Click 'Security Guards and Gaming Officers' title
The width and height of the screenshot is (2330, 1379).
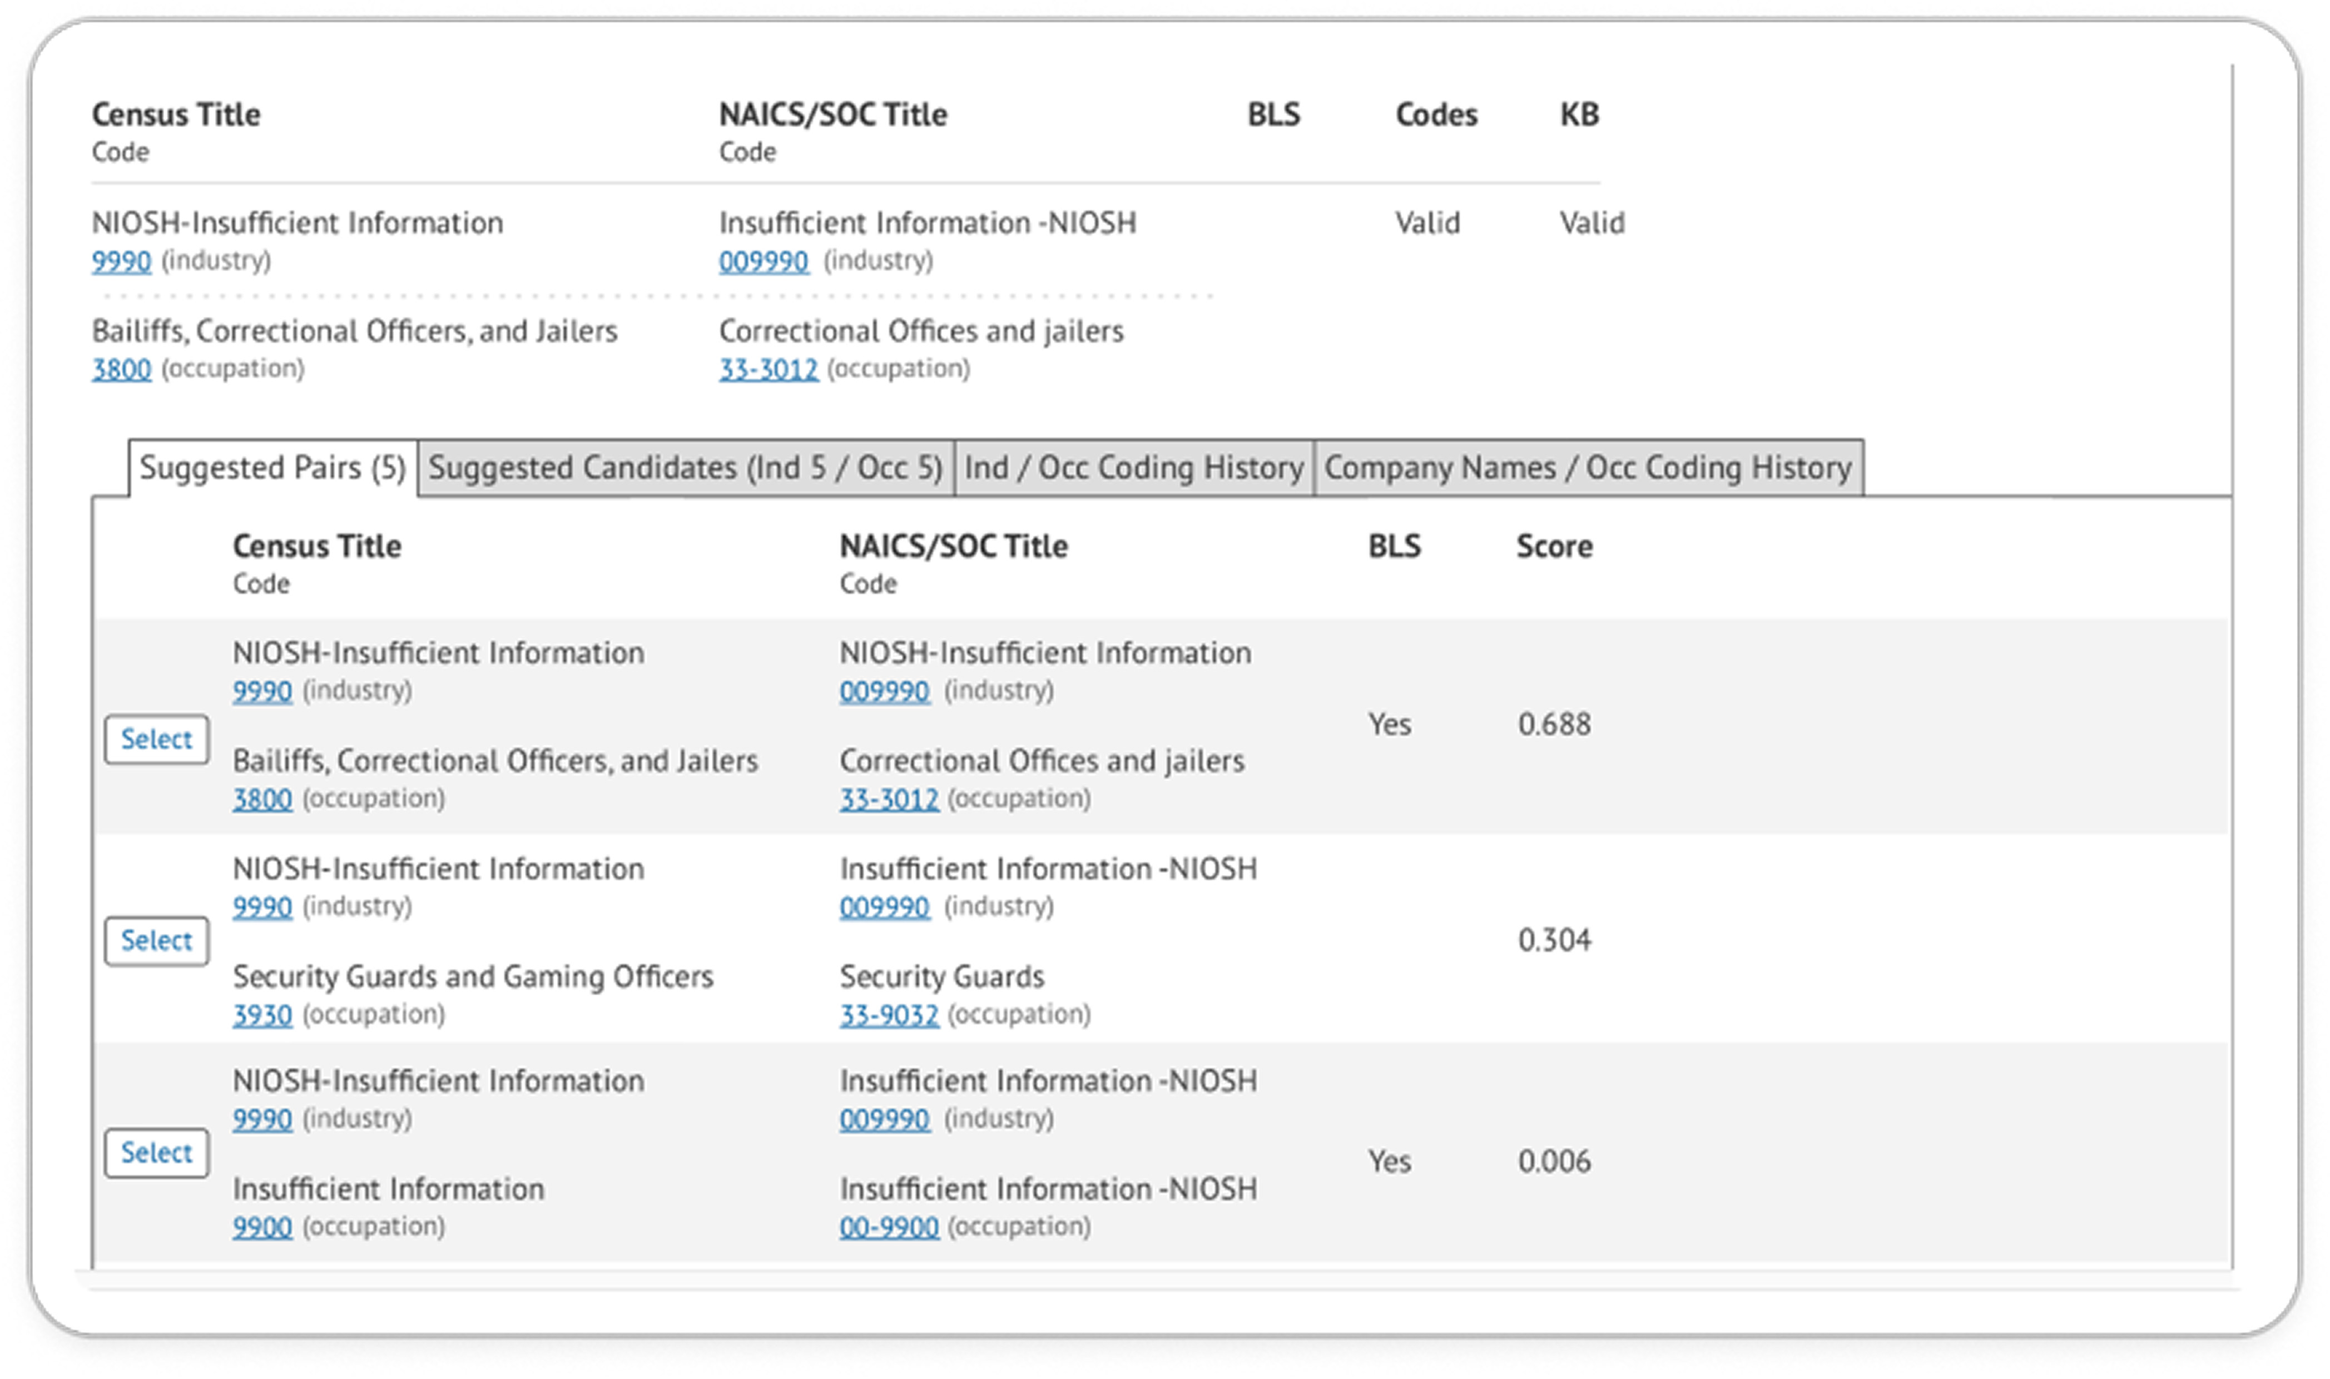473,976
